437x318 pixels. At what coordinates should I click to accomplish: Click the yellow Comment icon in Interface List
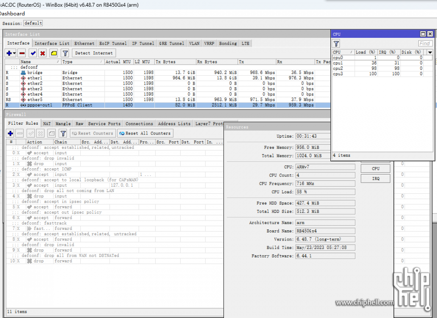pyautogui.click(x=54, y=53)
